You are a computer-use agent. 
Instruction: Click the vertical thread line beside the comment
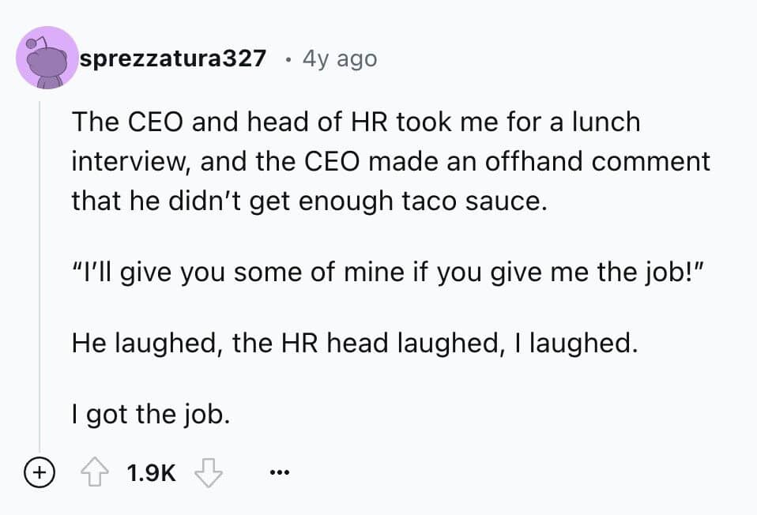(x=40, y=276)
